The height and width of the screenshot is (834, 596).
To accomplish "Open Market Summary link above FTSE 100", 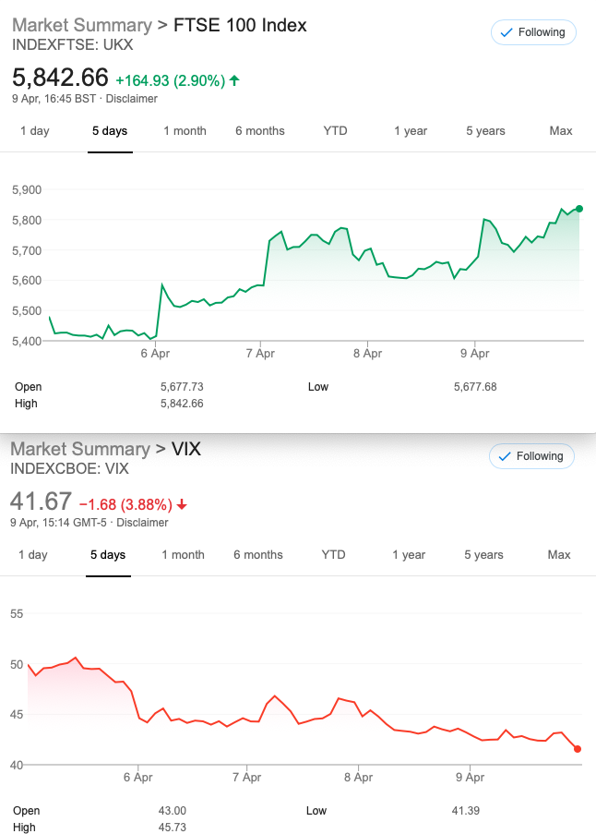I will [82, 26].
